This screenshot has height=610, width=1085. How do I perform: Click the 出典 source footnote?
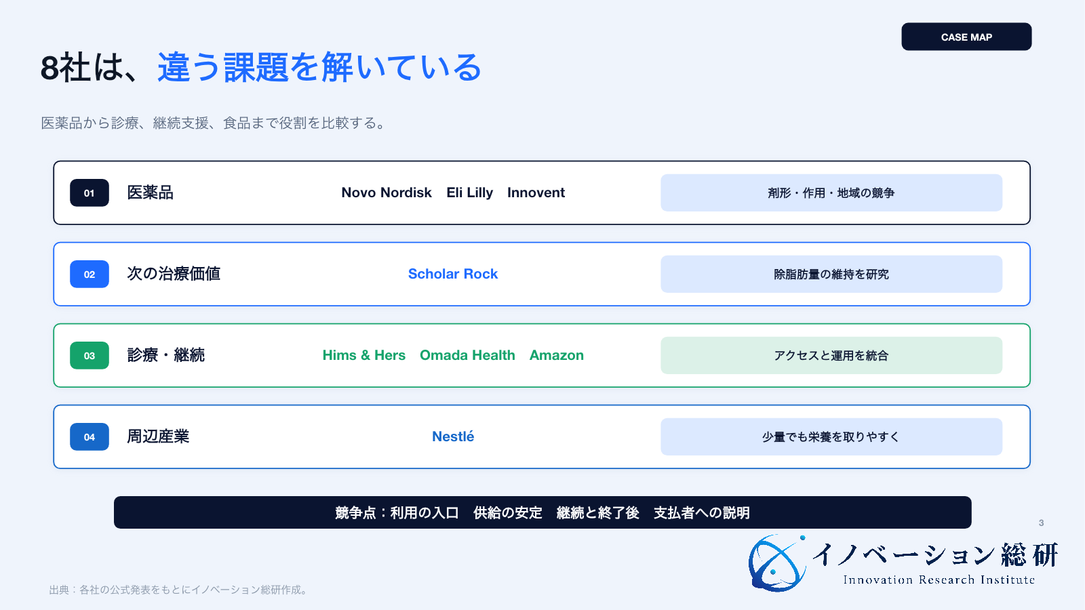pos(180,590)
